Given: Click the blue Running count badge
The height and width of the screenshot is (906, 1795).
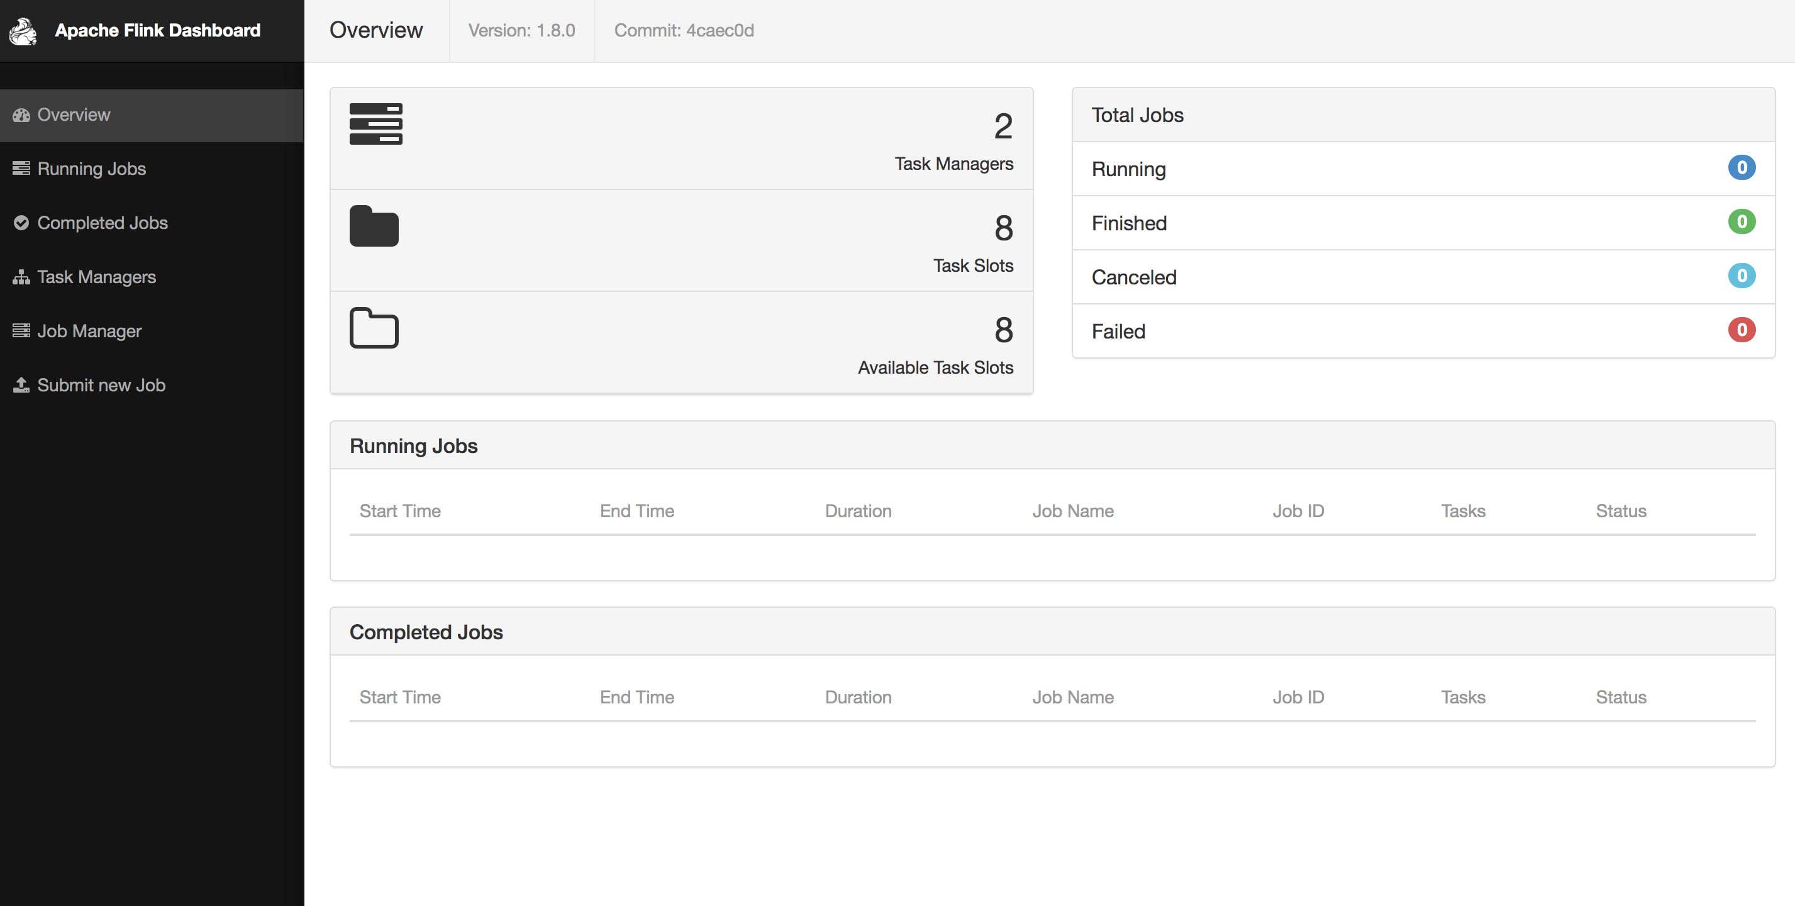Looking at the screenshot, I should (1742, 168).
